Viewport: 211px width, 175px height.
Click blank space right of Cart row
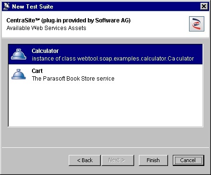(x=158, y=74)
